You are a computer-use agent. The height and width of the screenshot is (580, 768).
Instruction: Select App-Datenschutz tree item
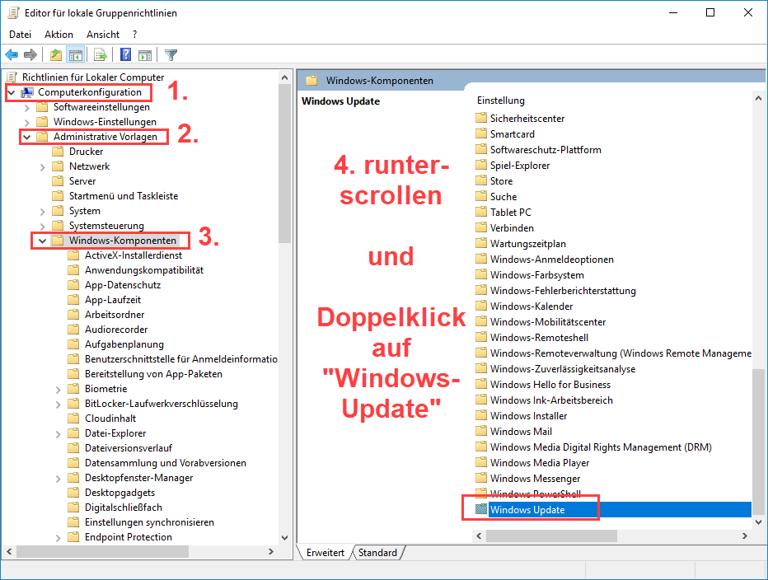123,284
